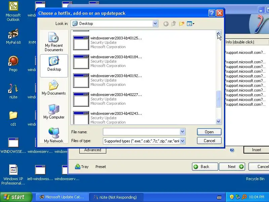This screenshot has height=202, width=269.
Task: Select windowsserver2003-kb40125 file icon
Action: 81,43
